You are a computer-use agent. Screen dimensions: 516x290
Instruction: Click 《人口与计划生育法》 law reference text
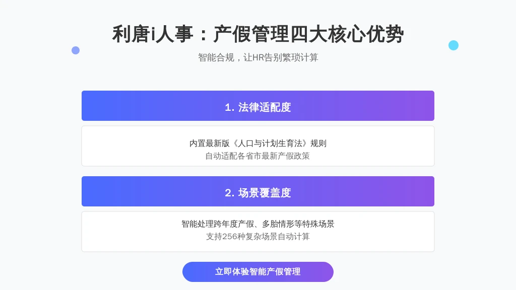point(270,143)
